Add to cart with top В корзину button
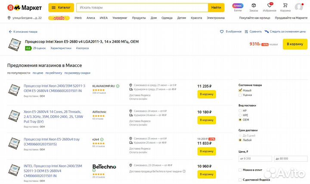This screenshot has height=184, width=310. click(x=295, y=44)
